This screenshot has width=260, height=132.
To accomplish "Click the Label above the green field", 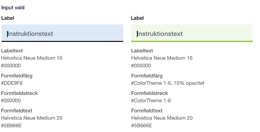I will click(137, 18).
